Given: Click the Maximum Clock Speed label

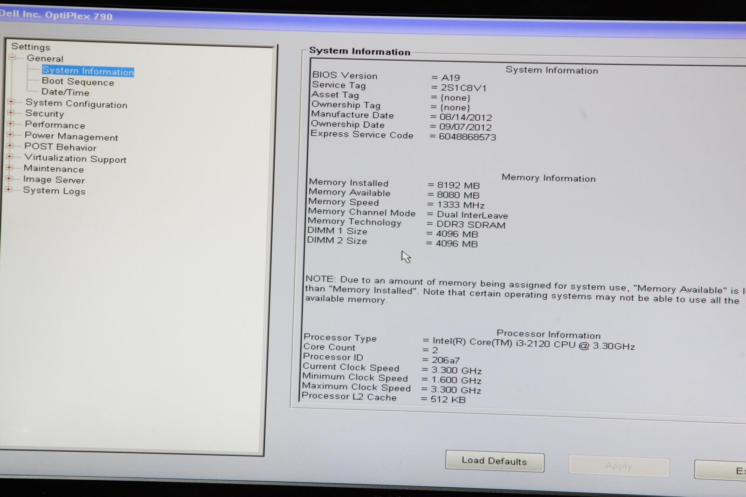Looking at the screenshot, I should coord(356,387).
